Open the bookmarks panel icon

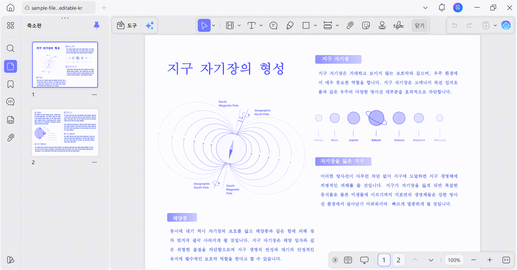click(11, 84)
